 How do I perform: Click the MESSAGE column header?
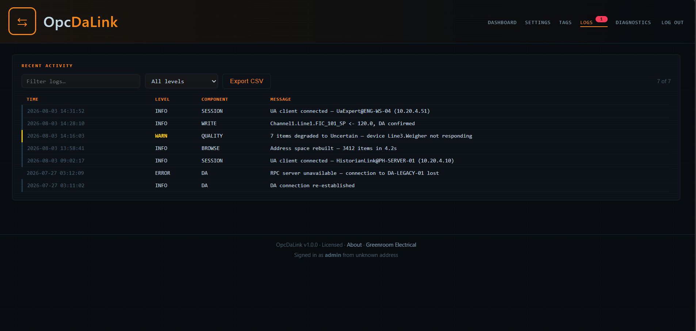coord(280,99)
